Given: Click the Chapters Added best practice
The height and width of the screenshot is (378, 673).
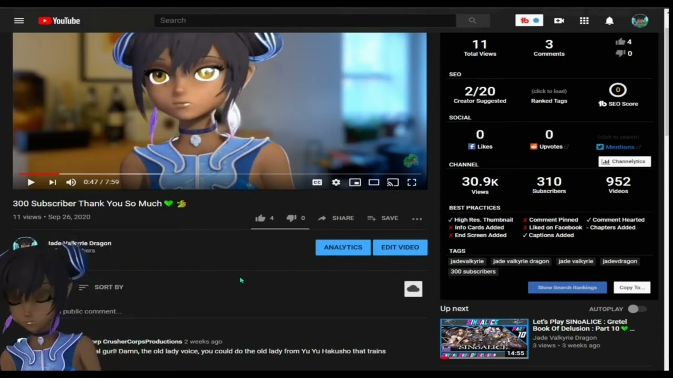Looking at the screenshot, I should [x=610, y=228].
